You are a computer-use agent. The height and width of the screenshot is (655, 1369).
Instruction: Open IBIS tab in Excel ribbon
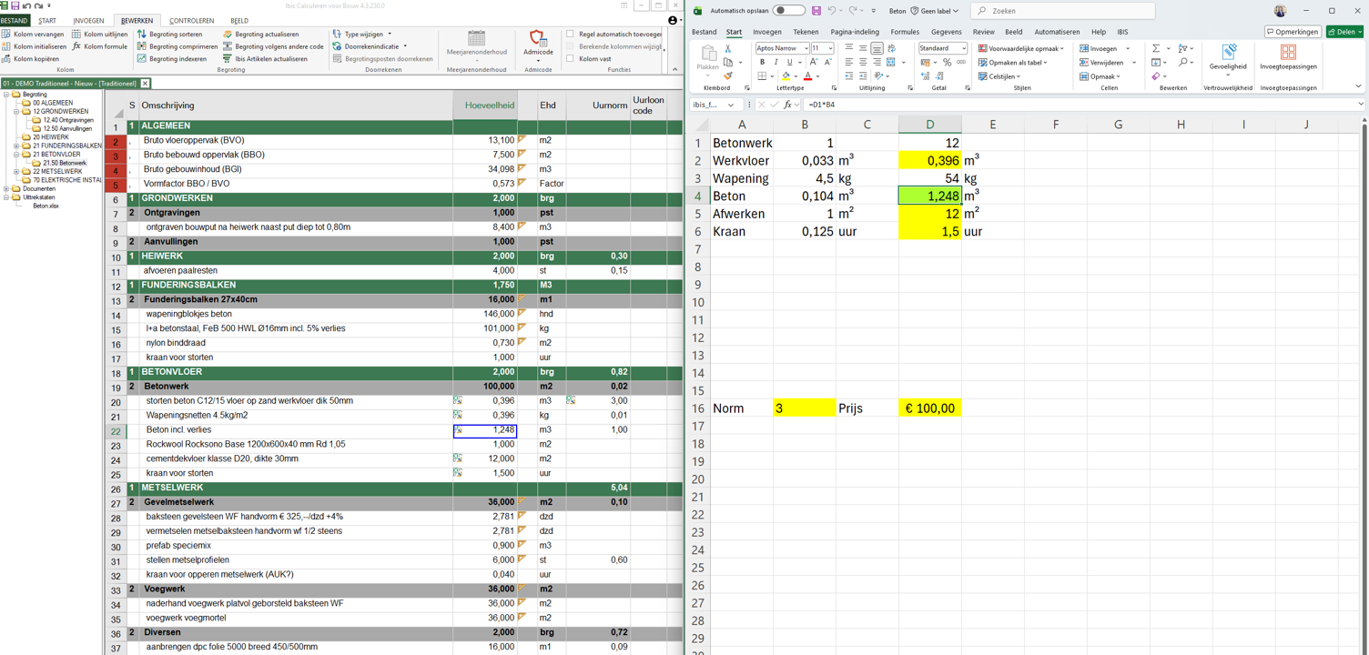click(1122, 32)
